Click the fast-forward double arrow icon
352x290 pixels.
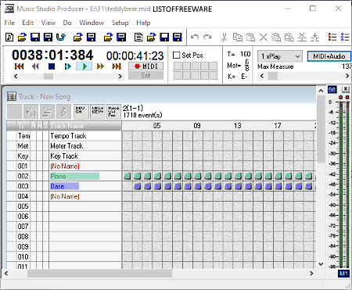click(100, 66)
